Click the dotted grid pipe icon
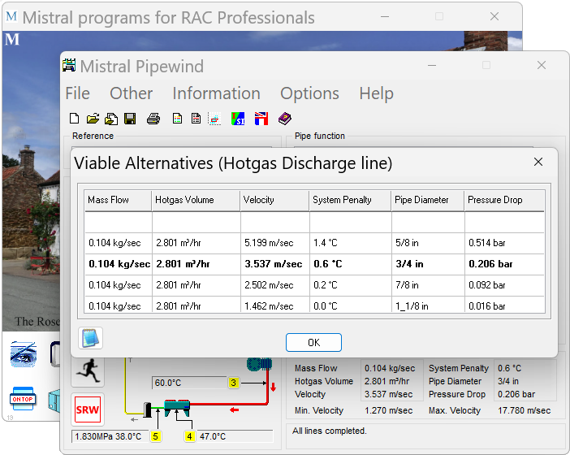570x455 pixels. point(214,119)
